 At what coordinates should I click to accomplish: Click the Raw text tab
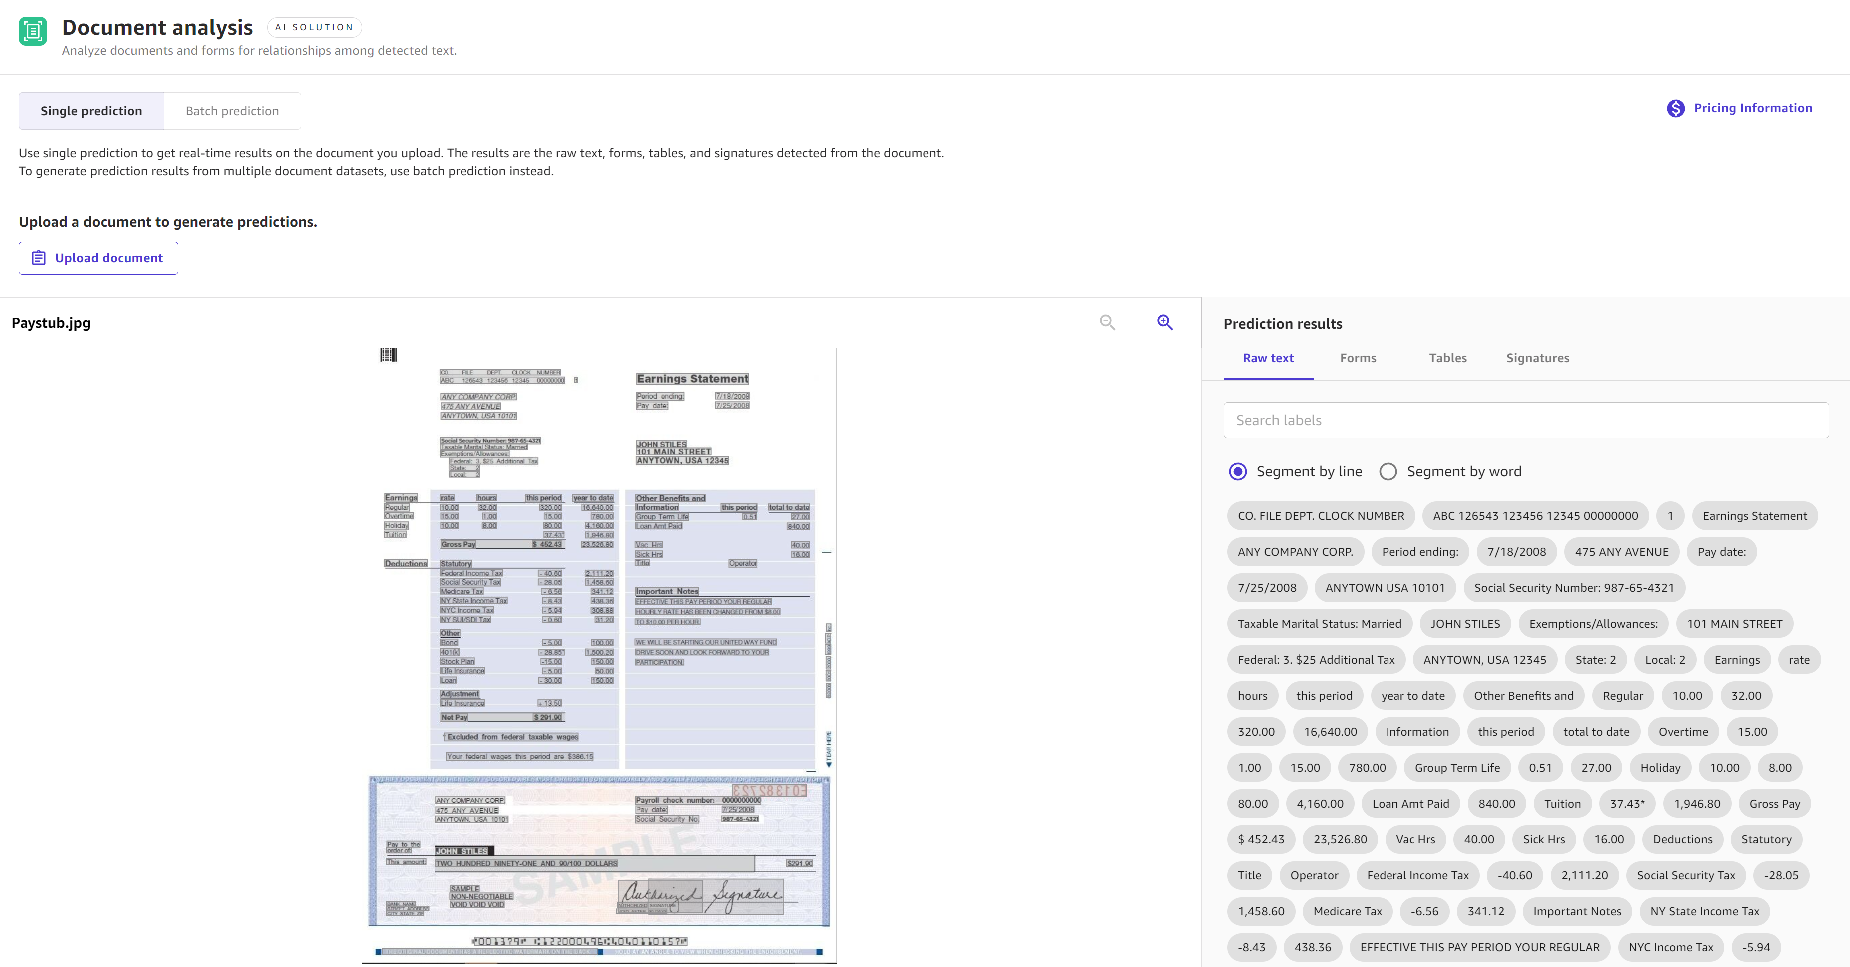click(1269, 358)
